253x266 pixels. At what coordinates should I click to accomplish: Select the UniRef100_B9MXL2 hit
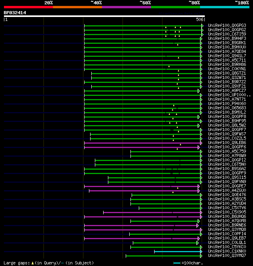pyautogui.click(x=227, y=112)
